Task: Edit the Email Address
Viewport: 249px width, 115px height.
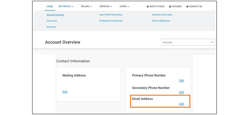Action: pyautogui.click(x=181, y=104)
